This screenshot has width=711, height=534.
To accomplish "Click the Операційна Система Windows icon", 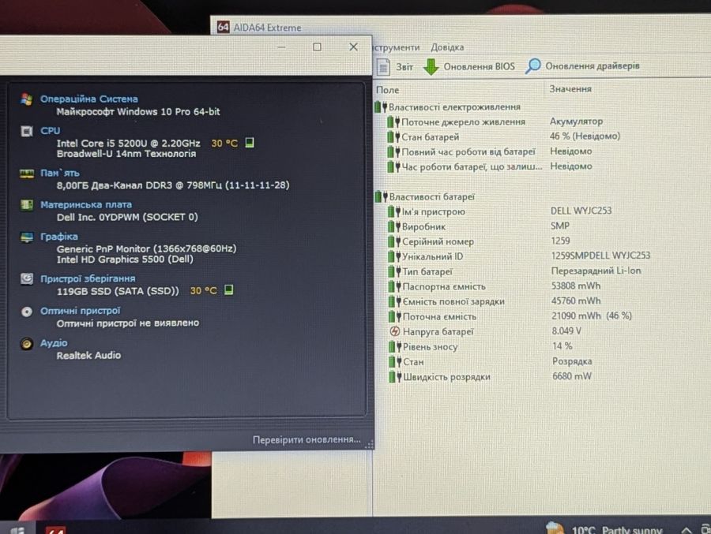I will 26,99.
